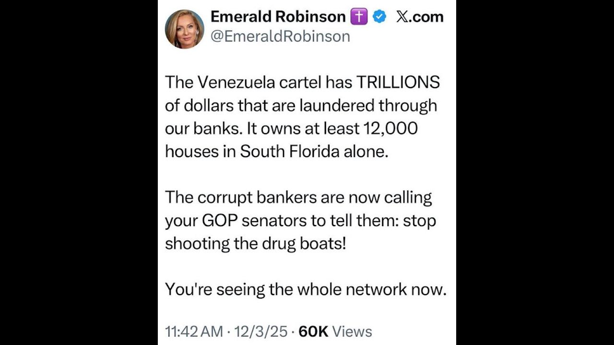Click the word TRILLIONS in the tweet
This screenshot has width=614, height=345.
click(398, 82)
